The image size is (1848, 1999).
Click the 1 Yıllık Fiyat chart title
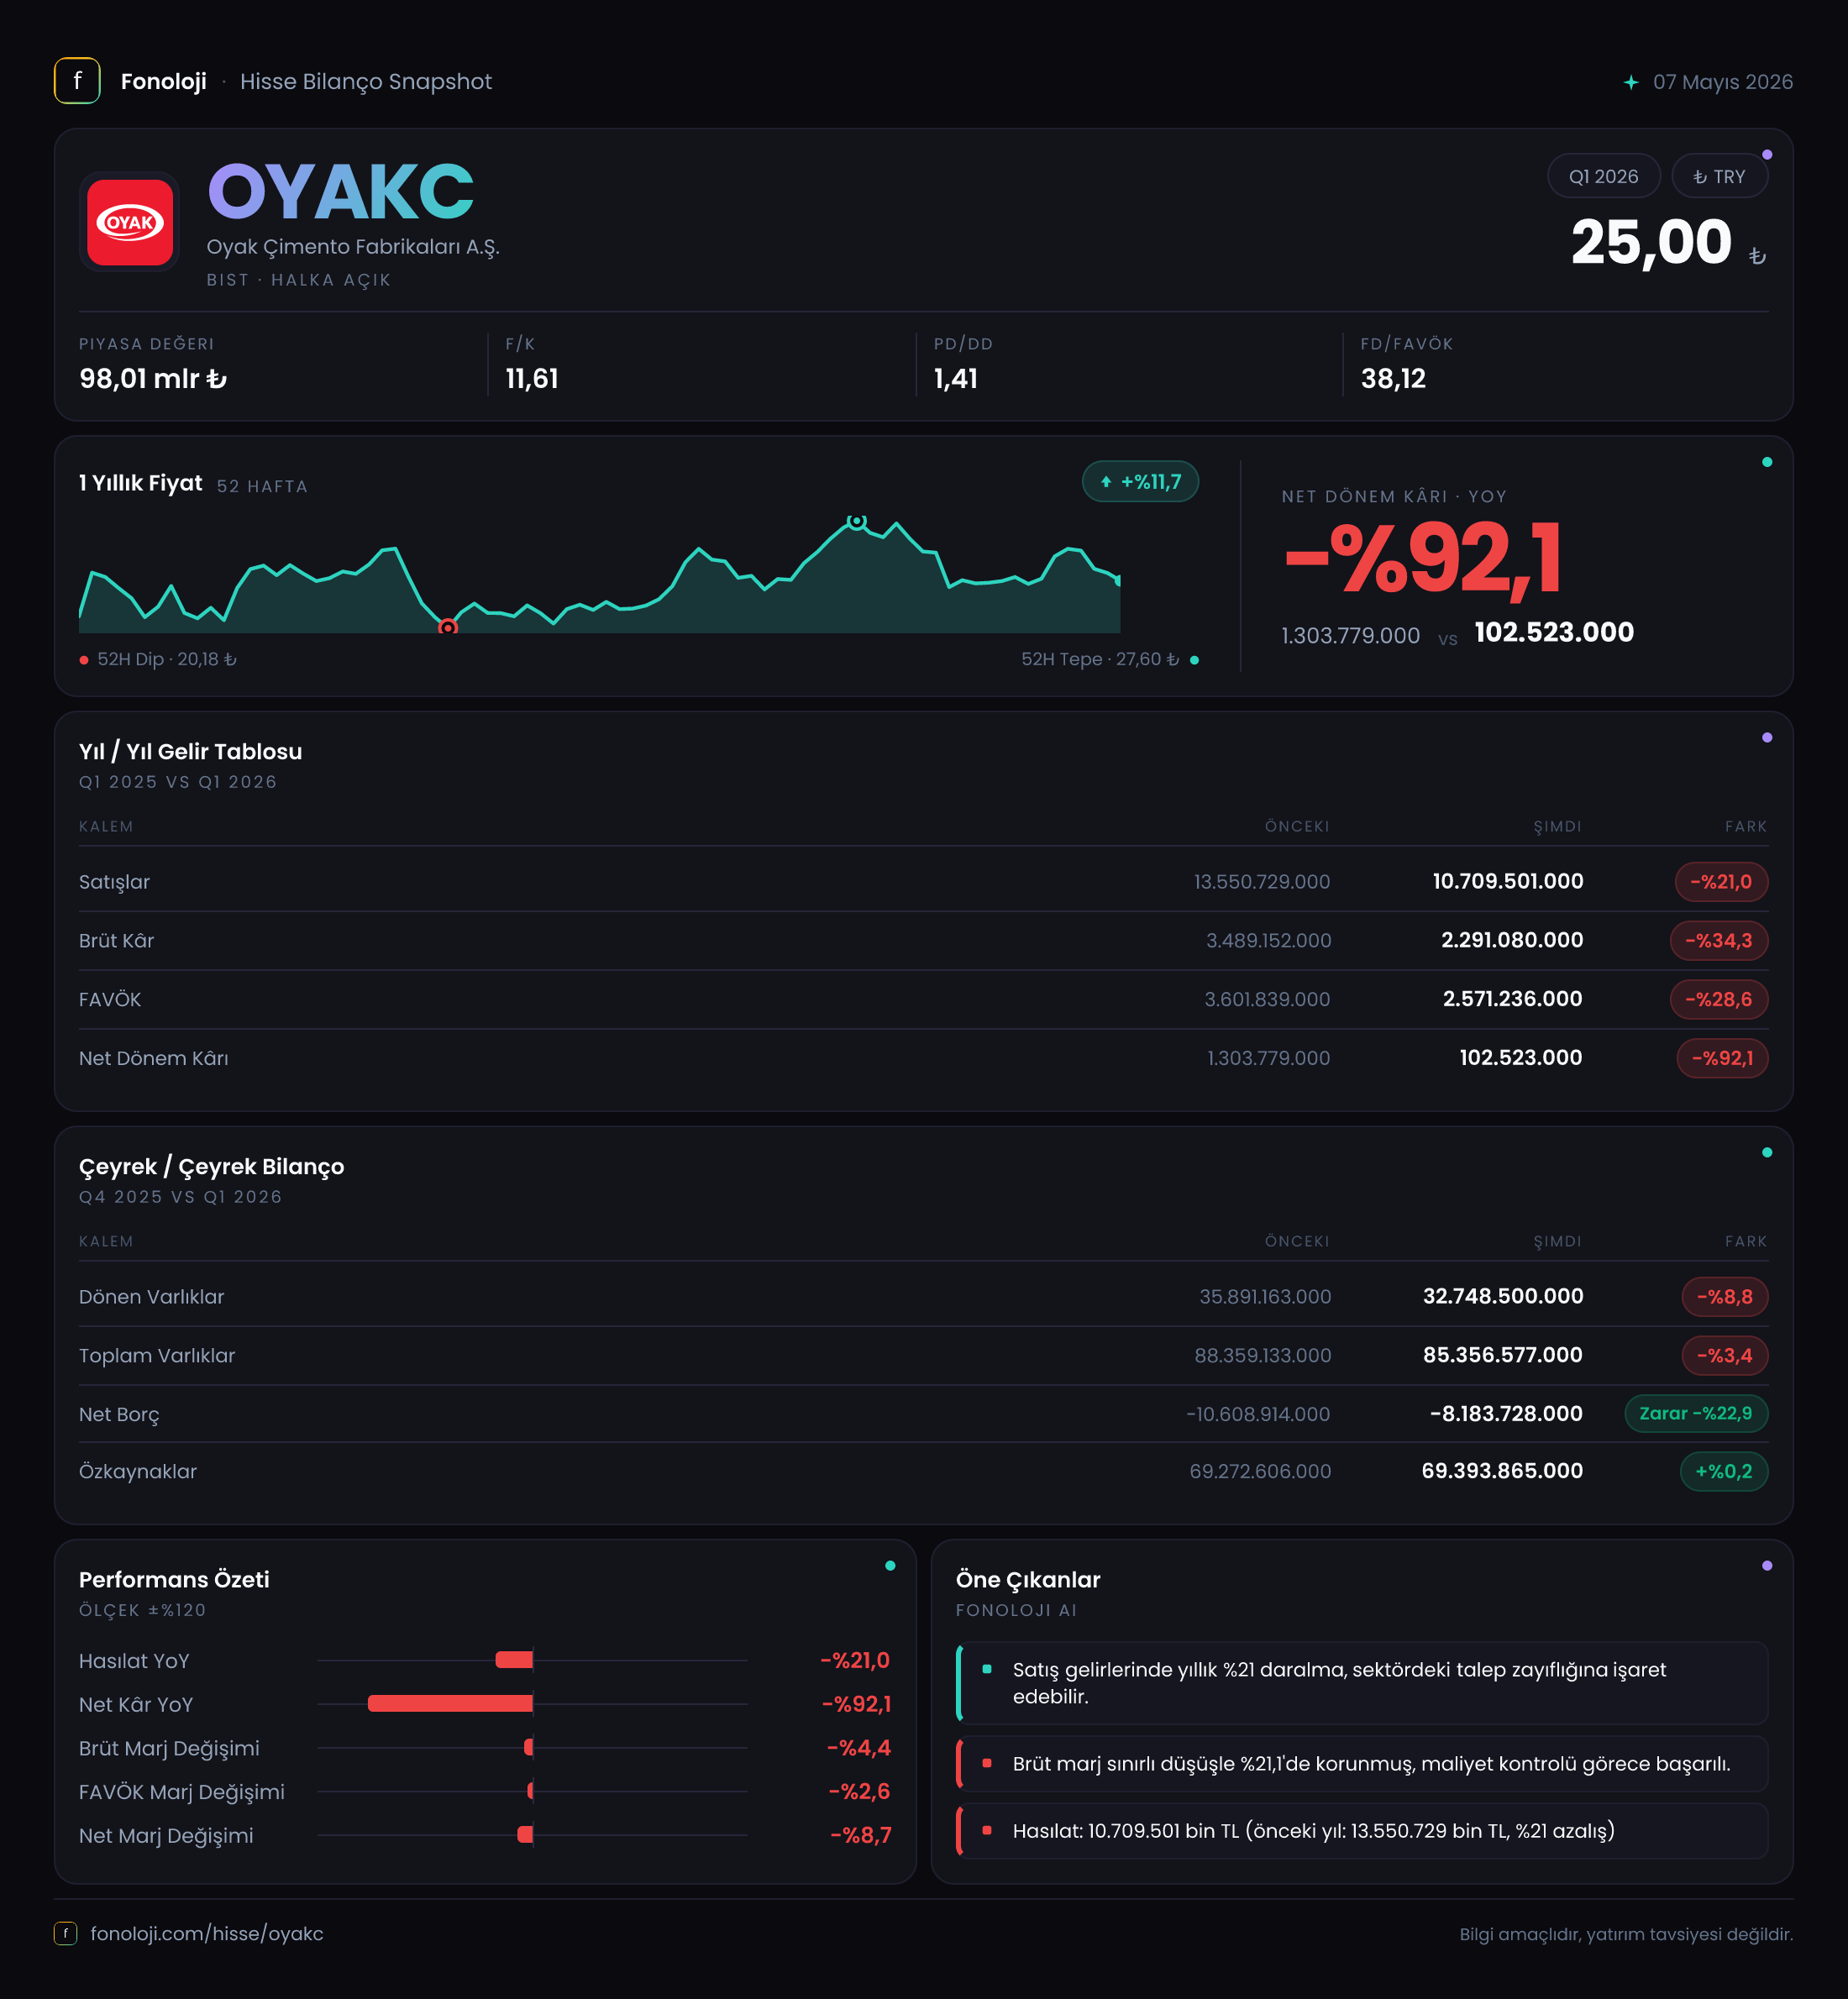pyautogui.click(x=141, y=483)
